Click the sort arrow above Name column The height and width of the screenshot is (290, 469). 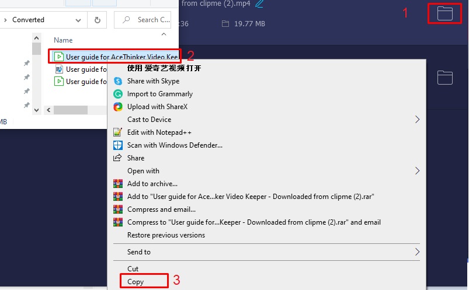164,34
